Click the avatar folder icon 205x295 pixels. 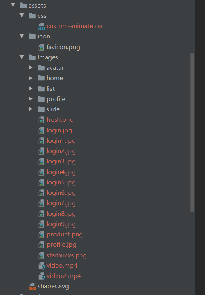pyautogui.click(x=41, y=67)
